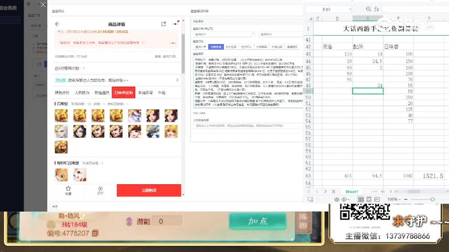Click the bargain icon beside the buy button
The image size is (449, 252).
point(101,188)
